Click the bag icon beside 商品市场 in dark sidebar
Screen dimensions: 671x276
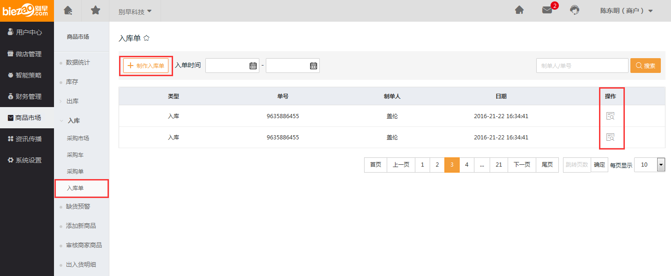coord(10,118)
